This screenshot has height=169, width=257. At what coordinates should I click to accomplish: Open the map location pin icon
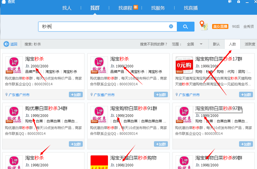pos(203,25)
